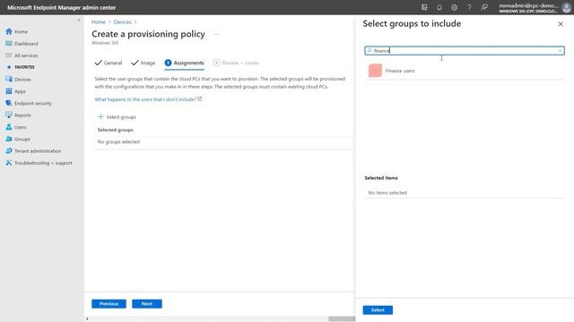Click the Select button in groups panel
The width and height of the screenshot is (574, 322).
click(x=378, y=310)
